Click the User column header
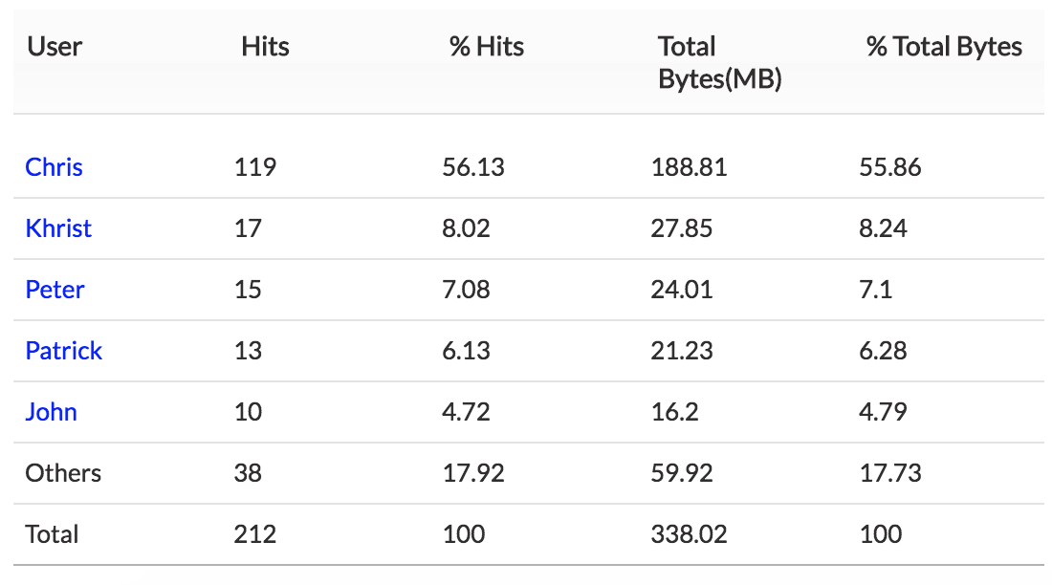 click(55, 47)
